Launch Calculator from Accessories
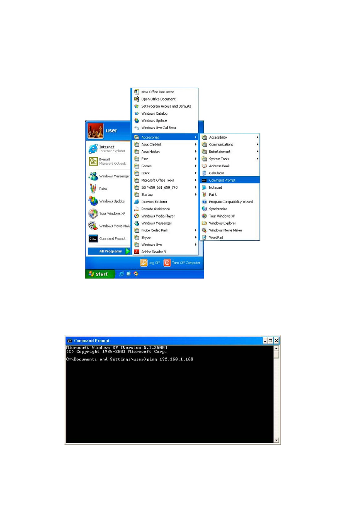Viewport: 357px width, 507px height. point(230,173)
